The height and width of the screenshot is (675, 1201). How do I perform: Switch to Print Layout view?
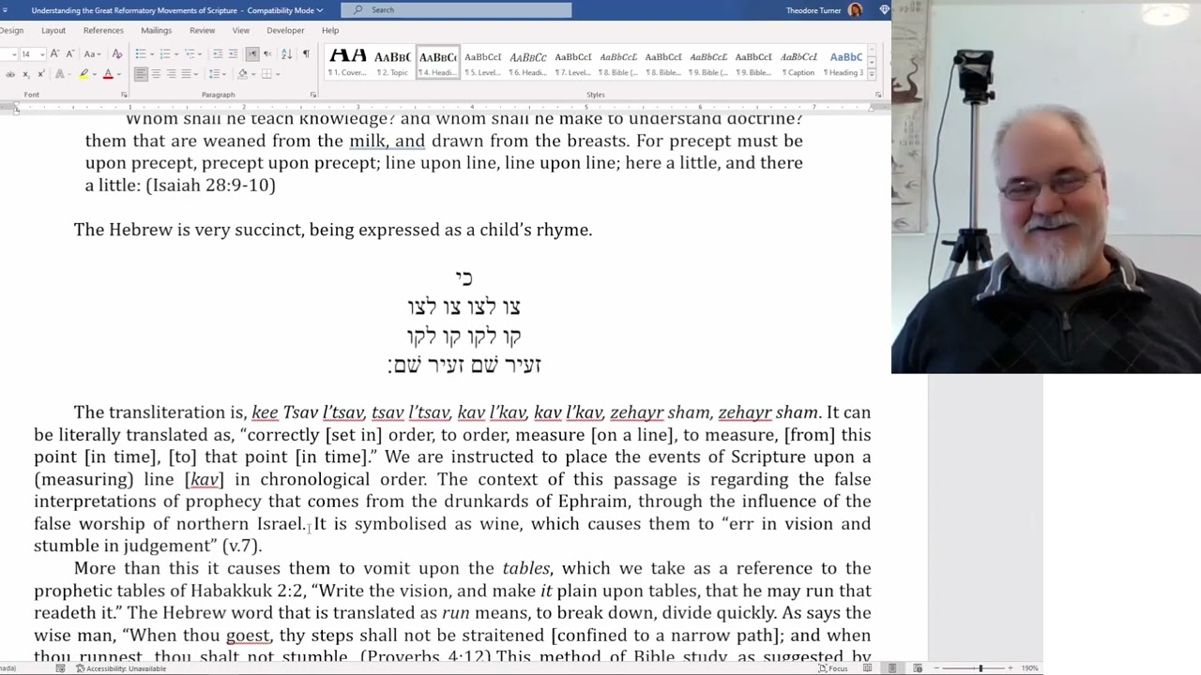892,668
